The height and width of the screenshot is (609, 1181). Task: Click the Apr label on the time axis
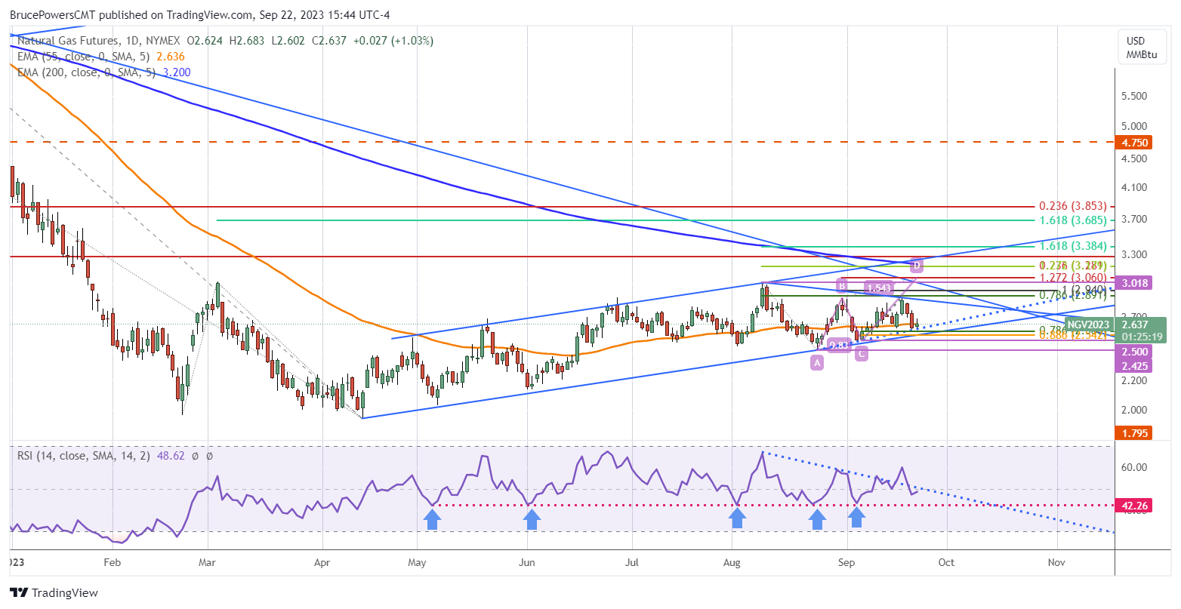[322, 562]
